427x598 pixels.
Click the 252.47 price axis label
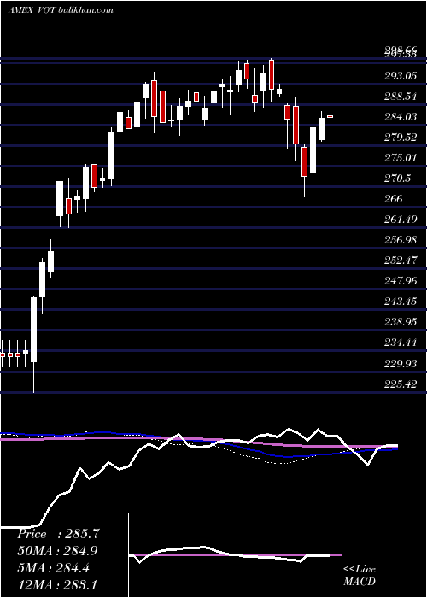coord(401,261)
